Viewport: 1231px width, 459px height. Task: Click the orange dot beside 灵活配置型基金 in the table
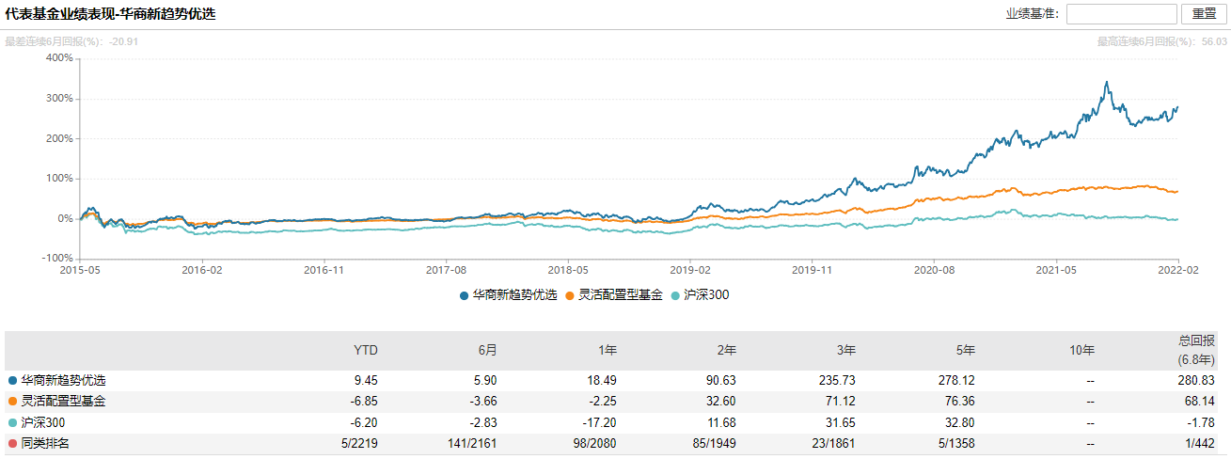12,401
